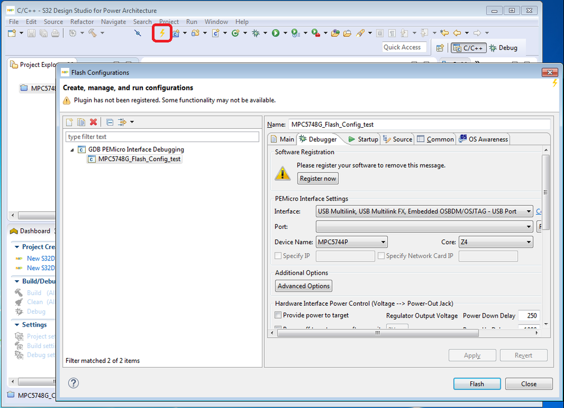Switch to the Startup tab
The width and height of the screenshot is (564, 408).
[363, 140]
